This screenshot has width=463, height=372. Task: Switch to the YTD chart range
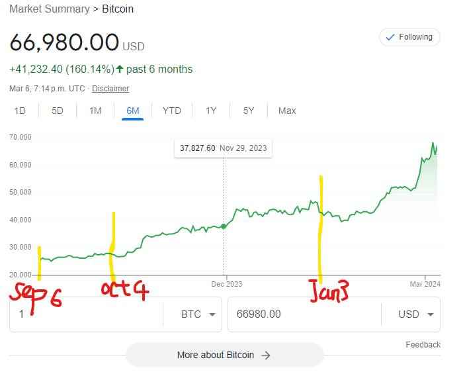(x=172, y=111)
